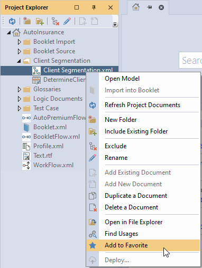Click into the Search field
Screen dimensions: 202x268
pyautogui.click(x=190, y=60)
